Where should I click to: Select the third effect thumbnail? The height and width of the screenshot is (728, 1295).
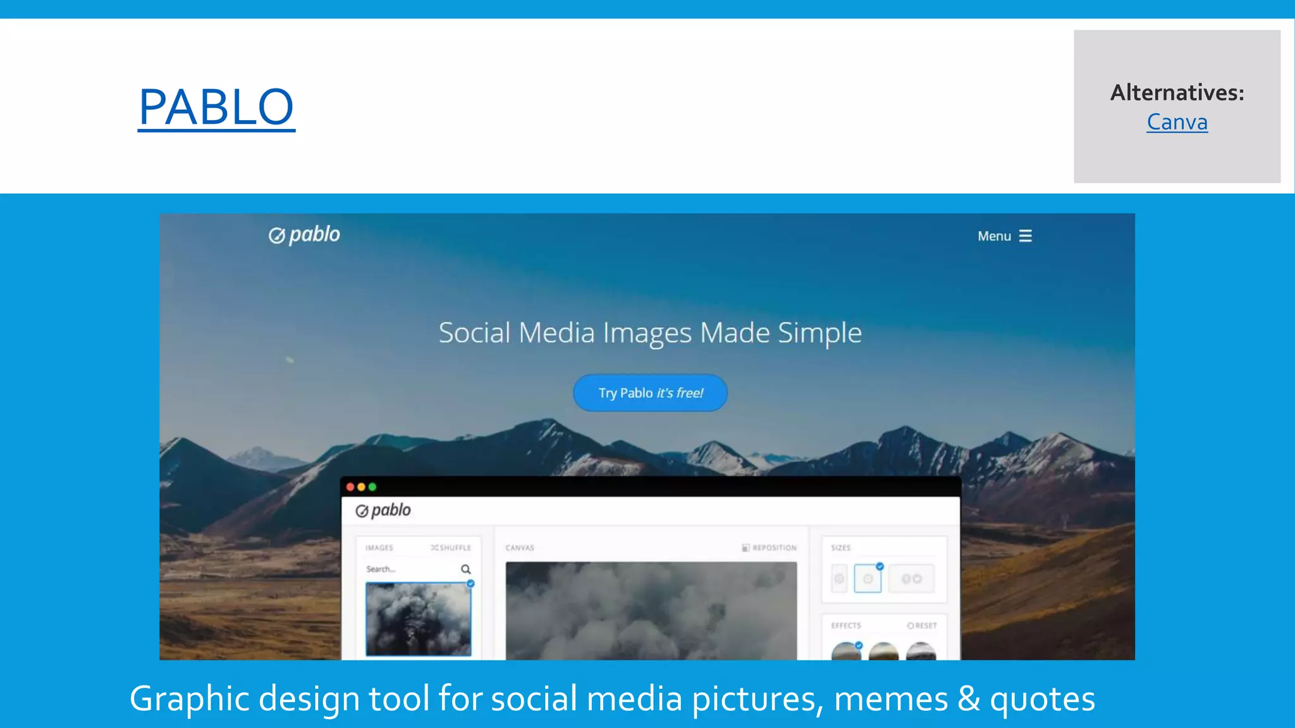click(x=921, y=651)
